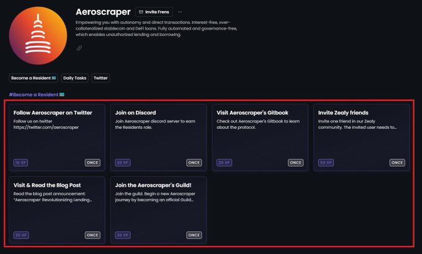The width and height of the screenshot is (422, 254).
Task: Click the Invite Frens button
Action: (x=154, y=12)
